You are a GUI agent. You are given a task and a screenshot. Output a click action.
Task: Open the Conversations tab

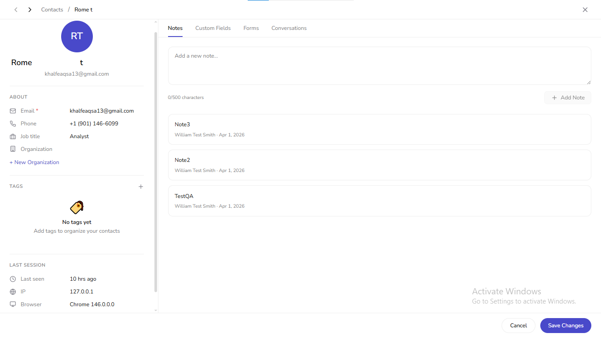(x=289, y=28)
